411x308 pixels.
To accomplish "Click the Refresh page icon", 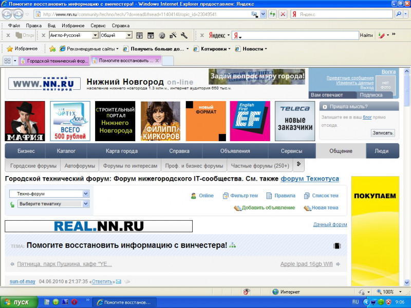I will point(273,14).
